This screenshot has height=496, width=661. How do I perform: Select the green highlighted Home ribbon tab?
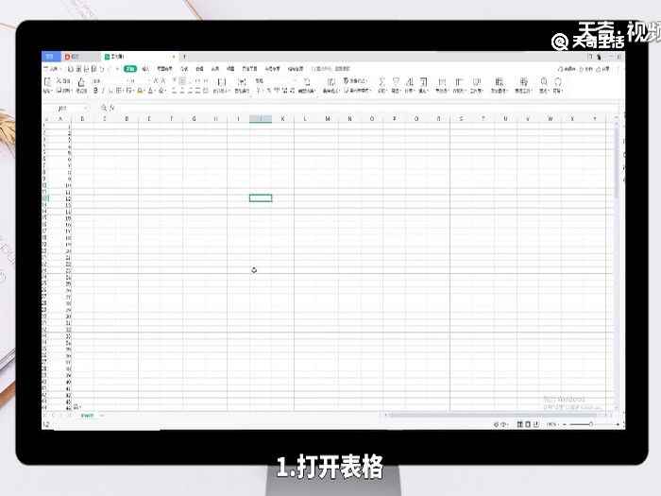click(130, 69)
